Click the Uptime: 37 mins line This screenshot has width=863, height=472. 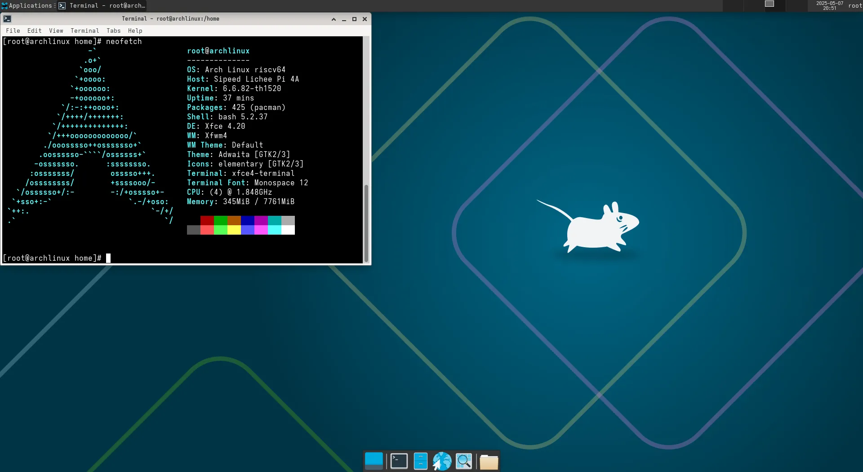click(x=220, y=98)
